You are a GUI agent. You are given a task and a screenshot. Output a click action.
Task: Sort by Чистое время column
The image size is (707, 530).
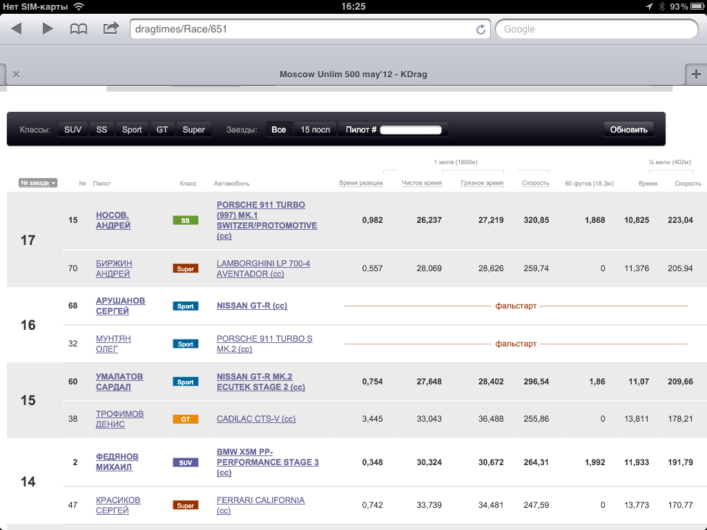coord(422,183)
